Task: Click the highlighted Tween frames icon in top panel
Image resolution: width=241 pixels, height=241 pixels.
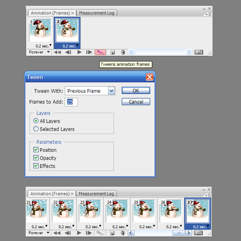Action: click(100, 52)
